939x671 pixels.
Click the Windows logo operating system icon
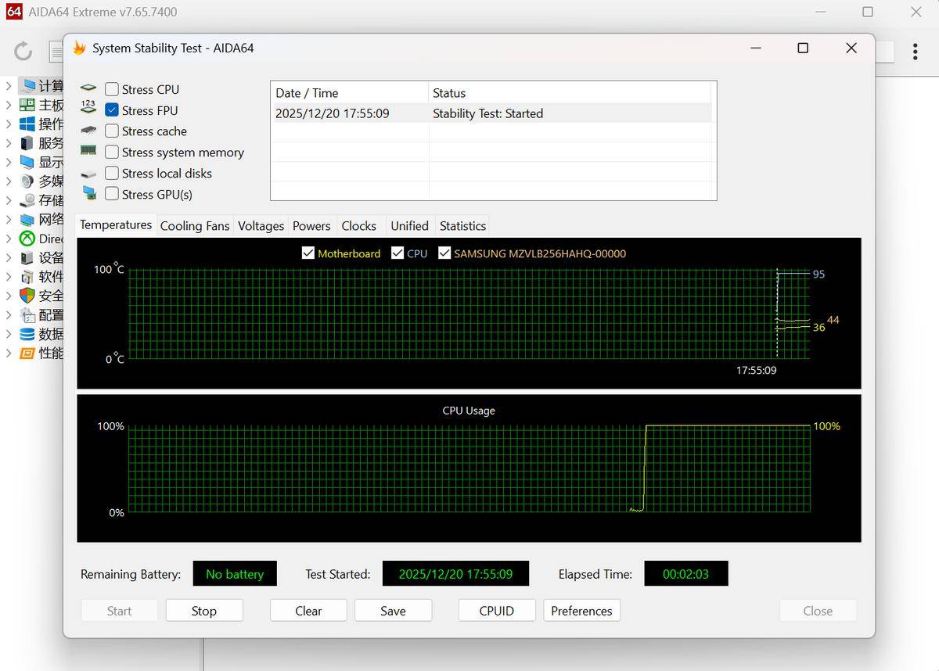coord(27,124)
